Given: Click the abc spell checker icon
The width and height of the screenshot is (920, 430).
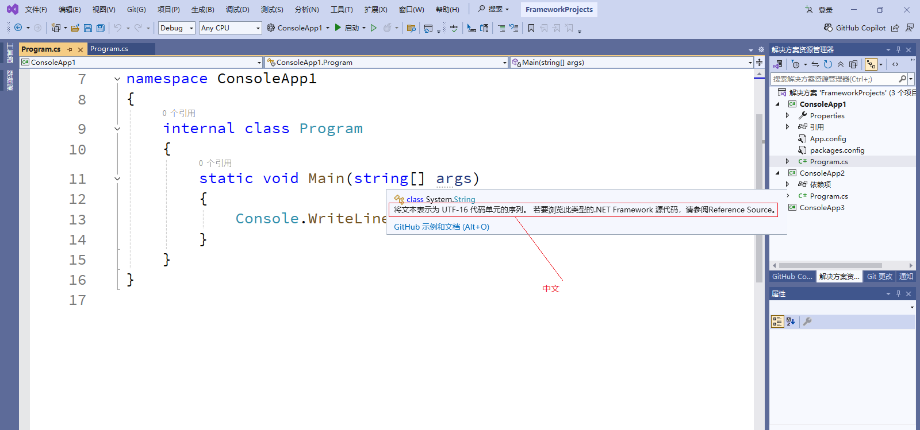Looking at the screenshot, I should pyautogui.click(x=454, y=28).
